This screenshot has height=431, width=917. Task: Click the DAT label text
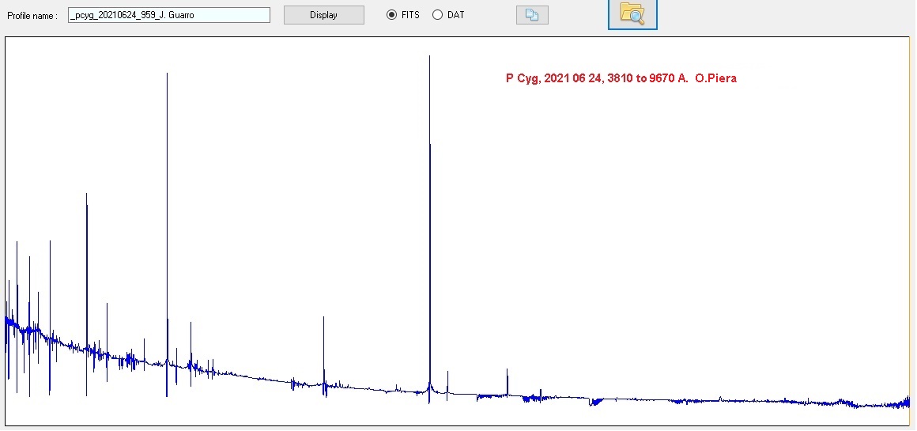click(x=456, y=15)
